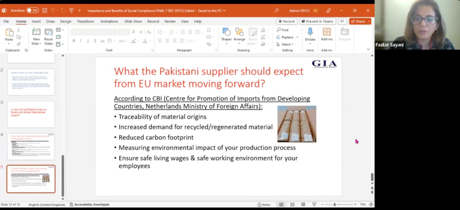Toggle the AutoSave switch
This screenshot has width=460, height=210.
coord(32,10)
